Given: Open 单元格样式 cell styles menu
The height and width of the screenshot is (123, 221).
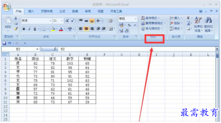Looking at the screenshot, I should 152,29.
